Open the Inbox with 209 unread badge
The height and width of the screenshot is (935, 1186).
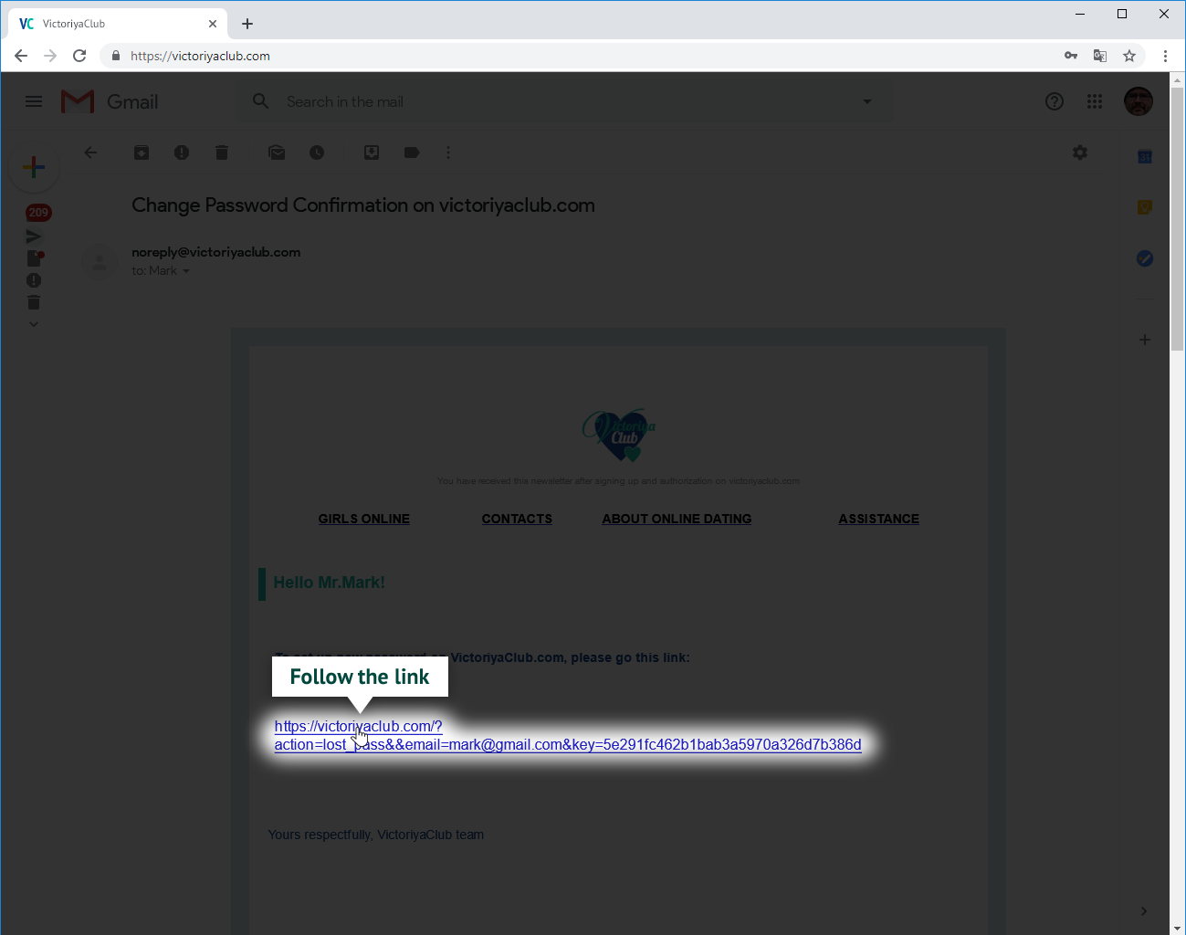click(x=38, y=213)
